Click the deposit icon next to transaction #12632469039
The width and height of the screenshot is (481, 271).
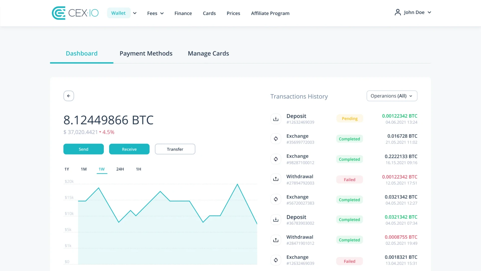pos(276,119)
